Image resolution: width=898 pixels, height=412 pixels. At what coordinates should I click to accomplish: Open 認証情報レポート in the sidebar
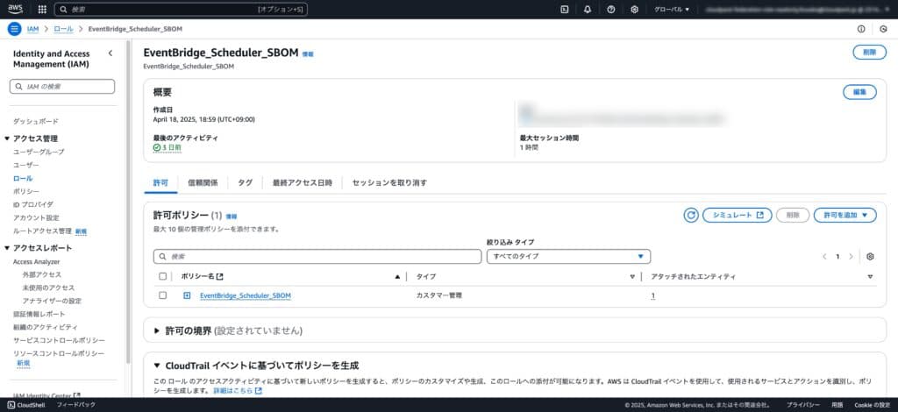click(x=39, y=314)
